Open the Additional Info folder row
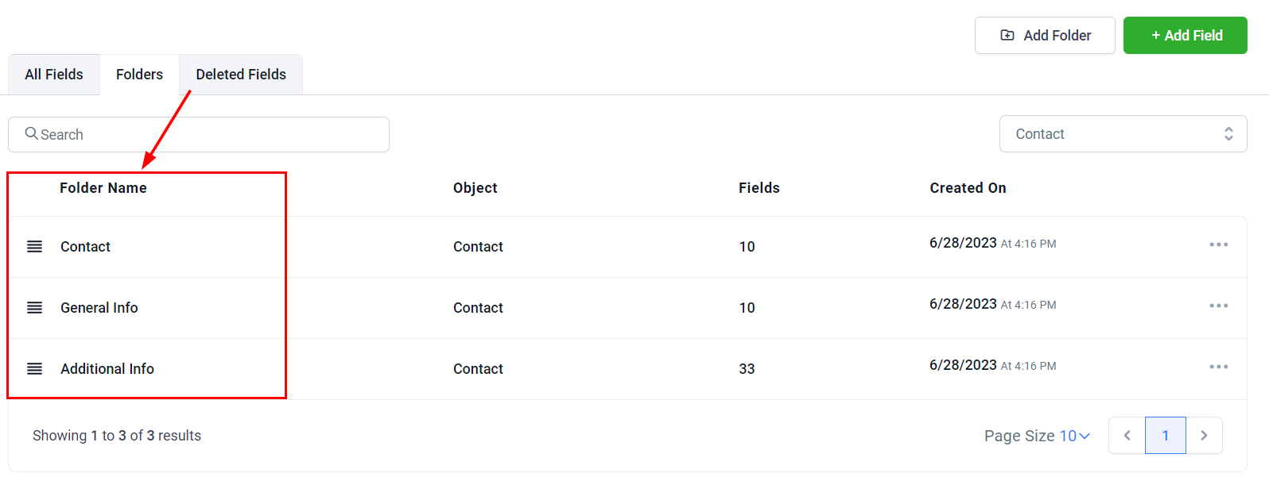The image size is (1269, 477). tap(107, 369)
